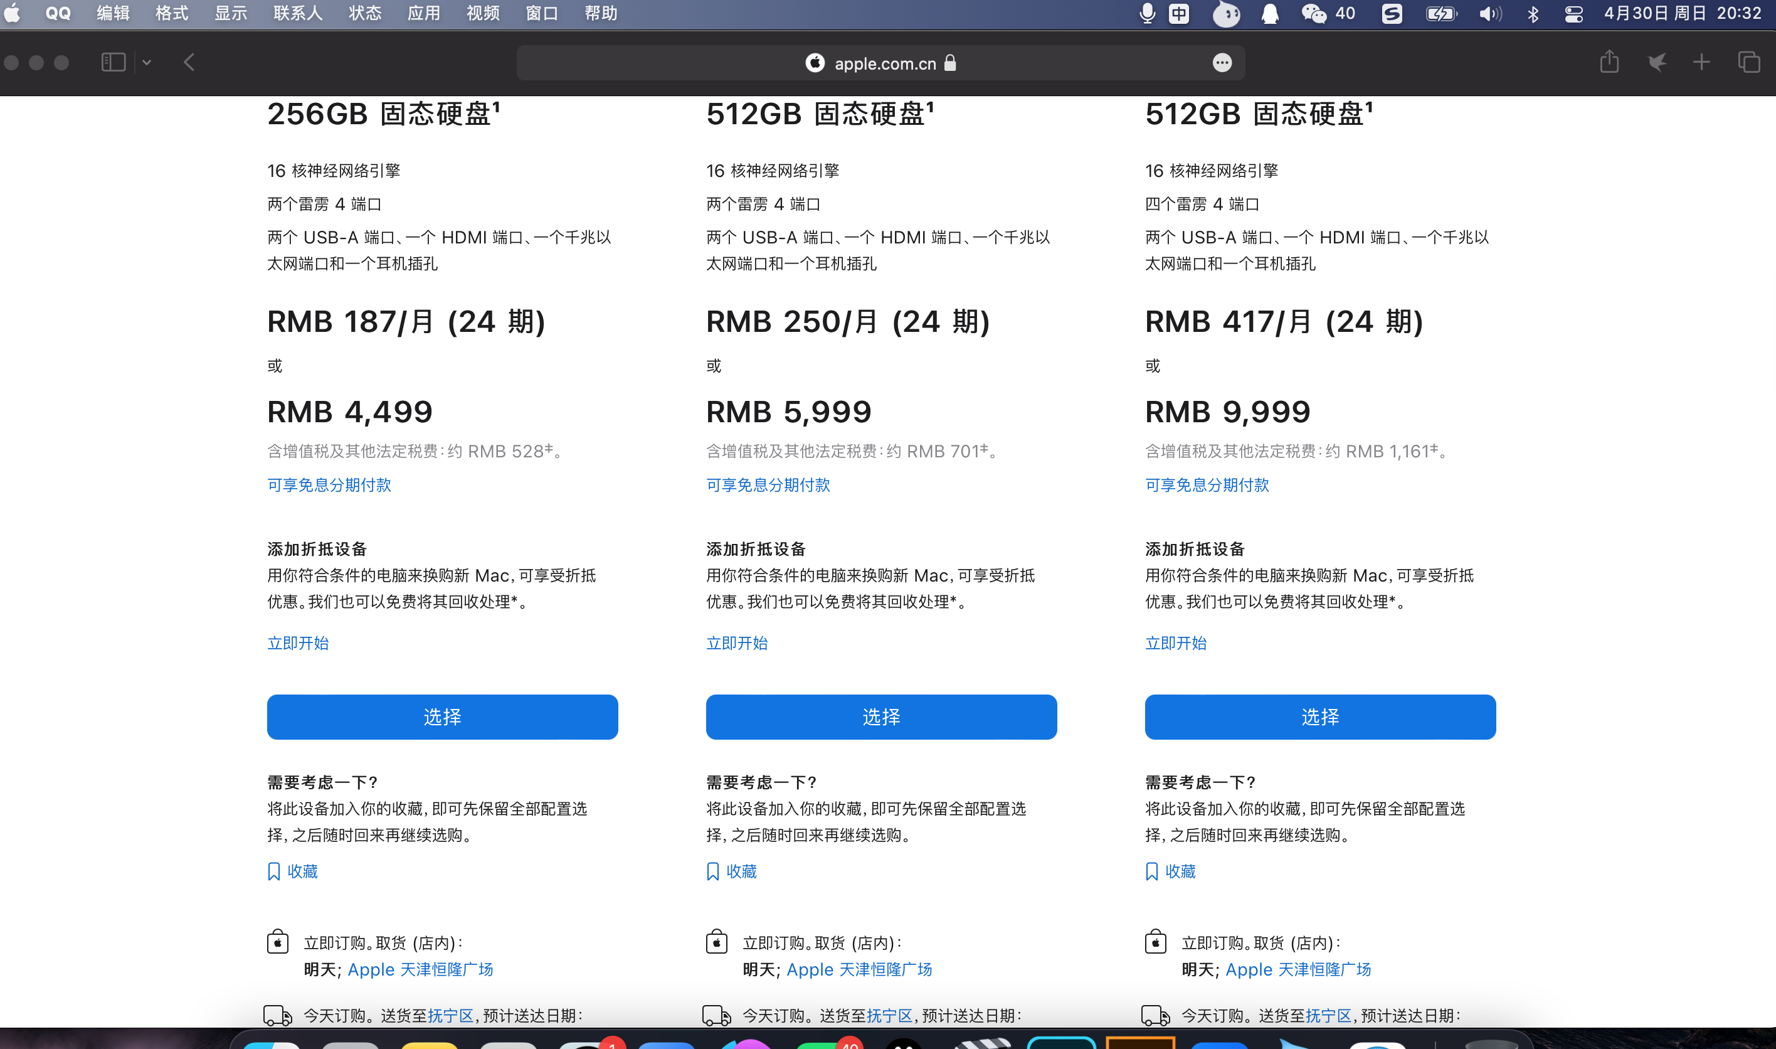1776x1049 pixels.
Task: Open Apple 天津恒隆广场 link in middle column
Action: click(859, 970)
